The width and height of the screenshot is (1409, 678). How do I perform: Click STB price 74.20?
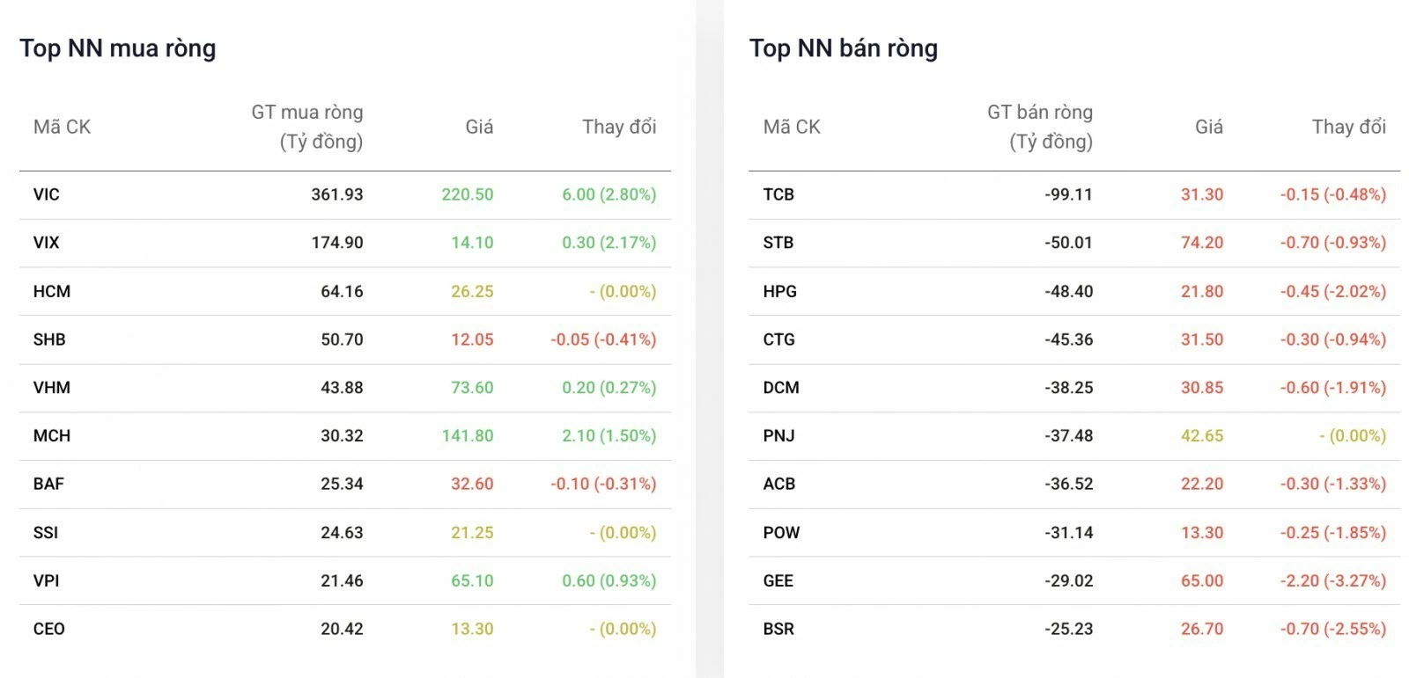[x=1202, y=243]
